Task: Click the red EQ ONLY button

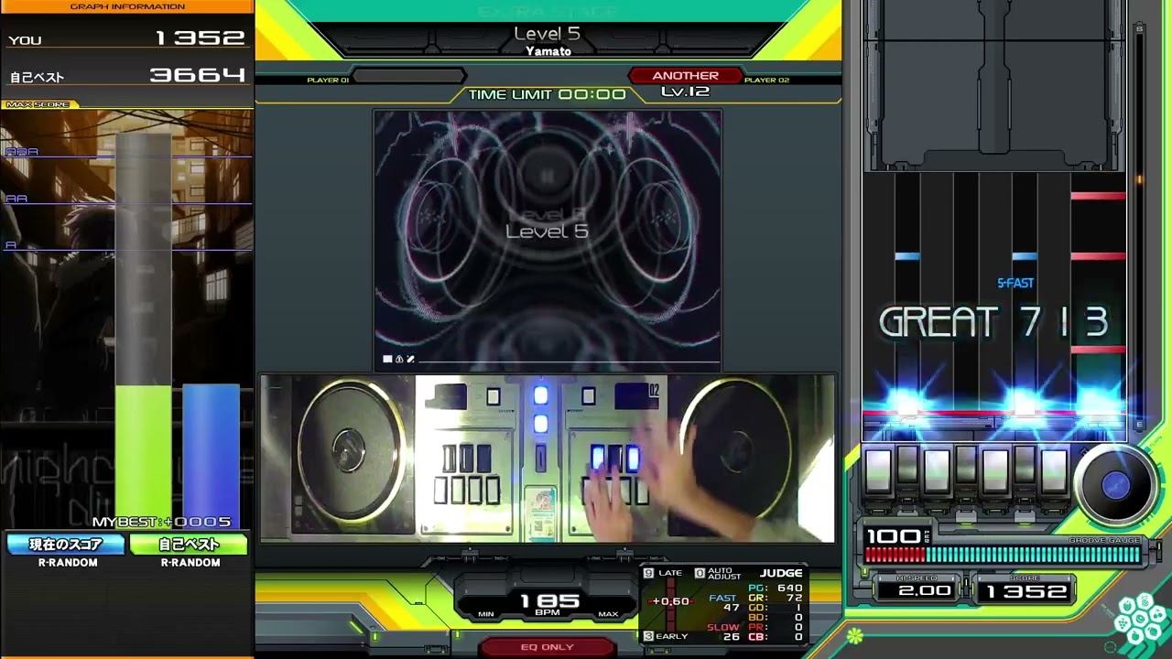Action: point(547,647)
